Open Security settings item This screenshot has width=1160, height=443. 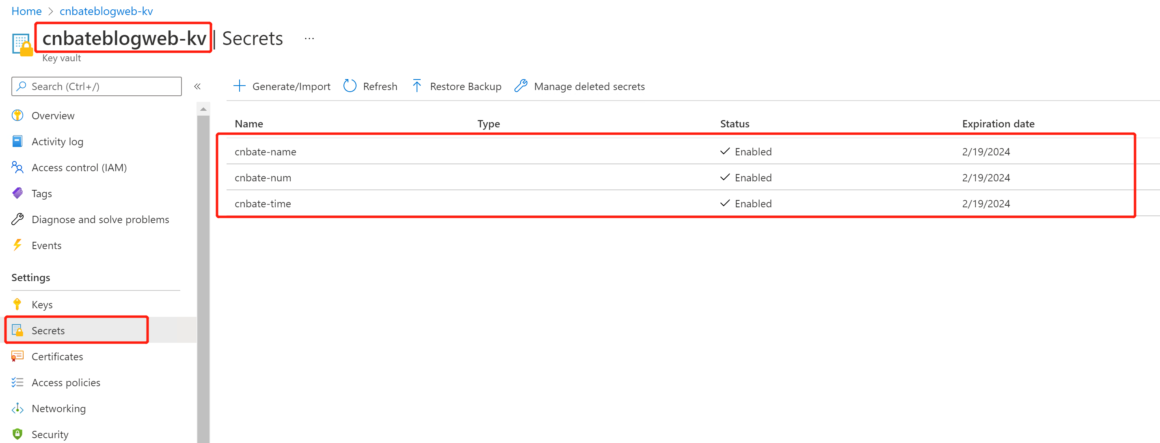[x=50, y=434]
